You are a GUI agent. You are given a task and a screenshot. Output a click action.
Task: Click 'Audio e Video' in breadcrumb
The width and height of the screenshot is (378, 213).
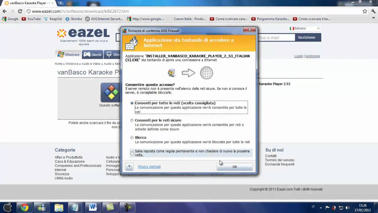pos(90,64)
